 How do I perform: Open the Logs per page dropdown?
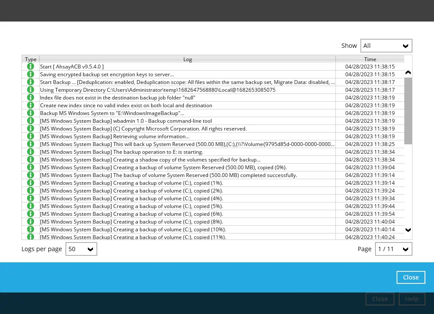click(81, 249)
